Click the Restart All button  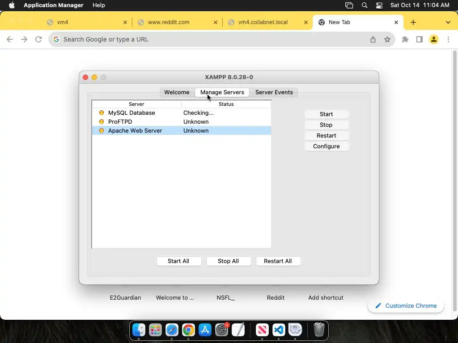point(278,261)
